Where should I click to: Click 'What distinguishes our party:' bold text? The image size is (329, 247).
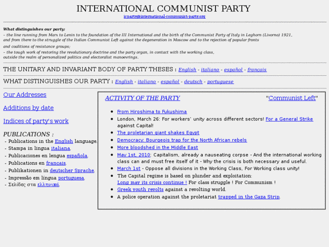point(34,29)
